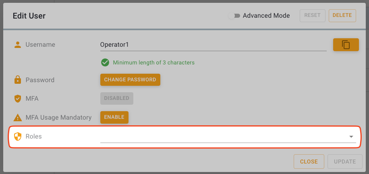Click the Minimum length of 3 characters hint

pos(153,62)
